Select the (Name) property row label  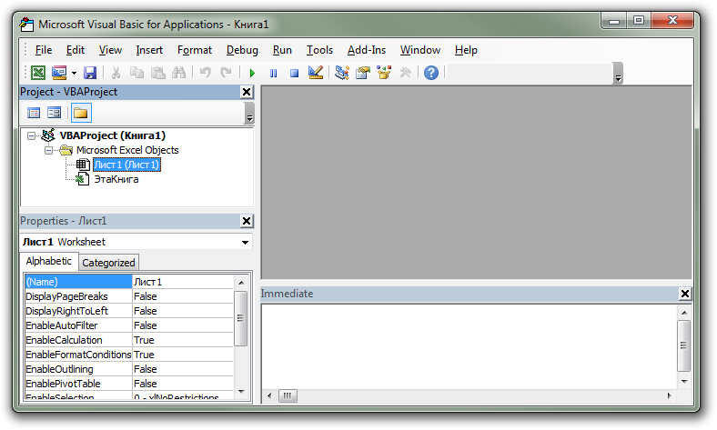[x=78, y=282]
